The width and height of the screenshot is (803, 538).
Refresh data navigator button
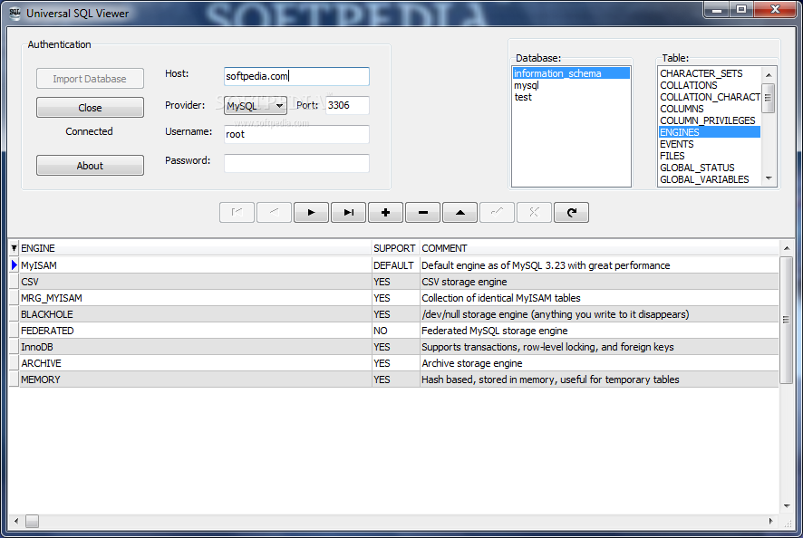pos(572,213)
